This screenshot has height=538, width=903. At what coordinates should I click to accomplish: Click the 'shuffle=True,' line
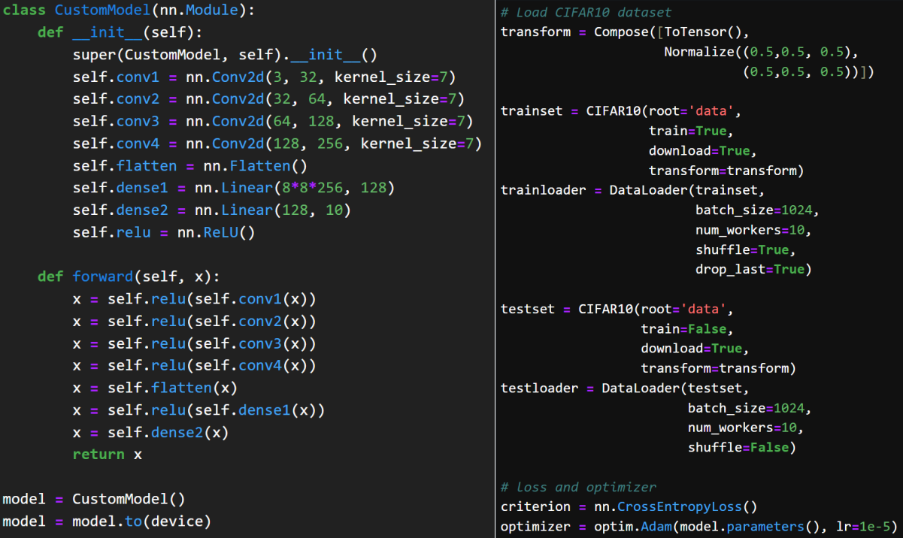746,249
